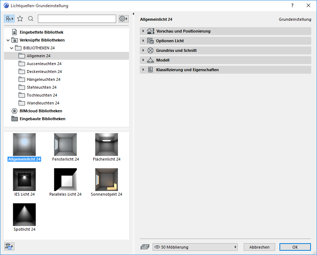Click the Abbrechen button
This screenshot has height=255, width=317.
259,247
